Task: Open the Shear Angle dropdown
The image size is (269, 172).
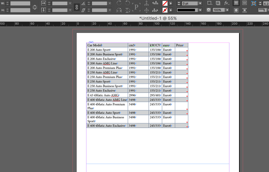Action: [110, 10]
